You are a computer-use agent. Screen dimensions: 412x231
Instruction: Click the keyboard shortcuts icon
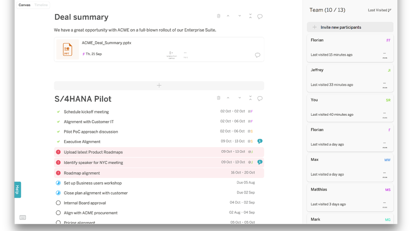click(x=23, y=217)
